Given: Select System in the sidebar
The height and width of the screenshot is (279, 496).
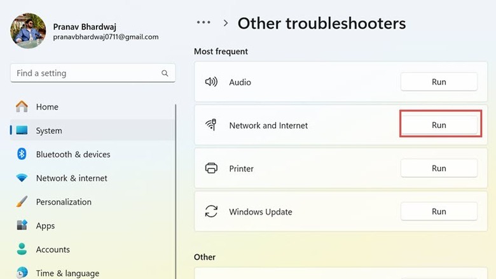Looking at the screenshot, I should (49, 131).
